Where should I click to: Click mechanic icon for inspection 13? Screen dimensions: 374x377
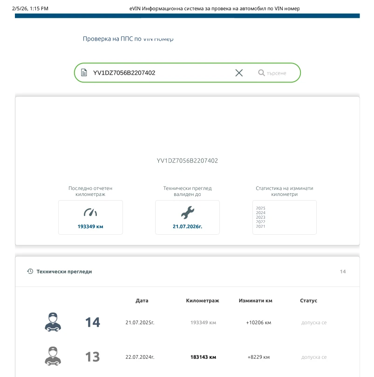[x=53, y=357]
